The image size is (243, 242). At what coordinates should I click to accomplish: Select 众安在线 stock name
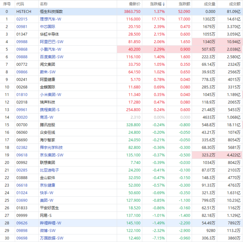coord(47,133)
